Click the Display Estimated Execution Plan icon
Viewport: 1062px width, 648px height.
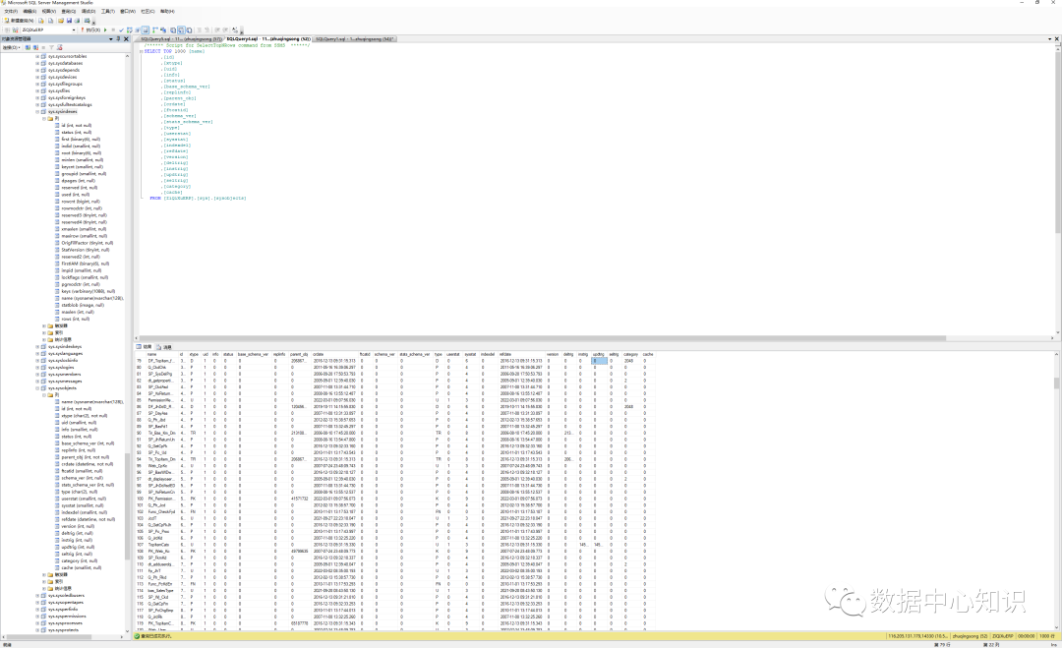pos(130,29)
